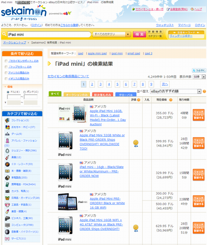Open the eBay recommended sort dropdown
This screenshot has width=207, height=245.
(176, 91)
